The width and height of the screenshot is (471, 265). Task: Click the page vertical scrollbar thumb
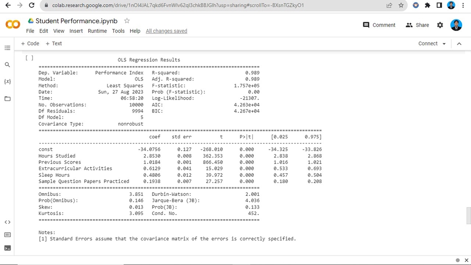[x=468, y=215]
